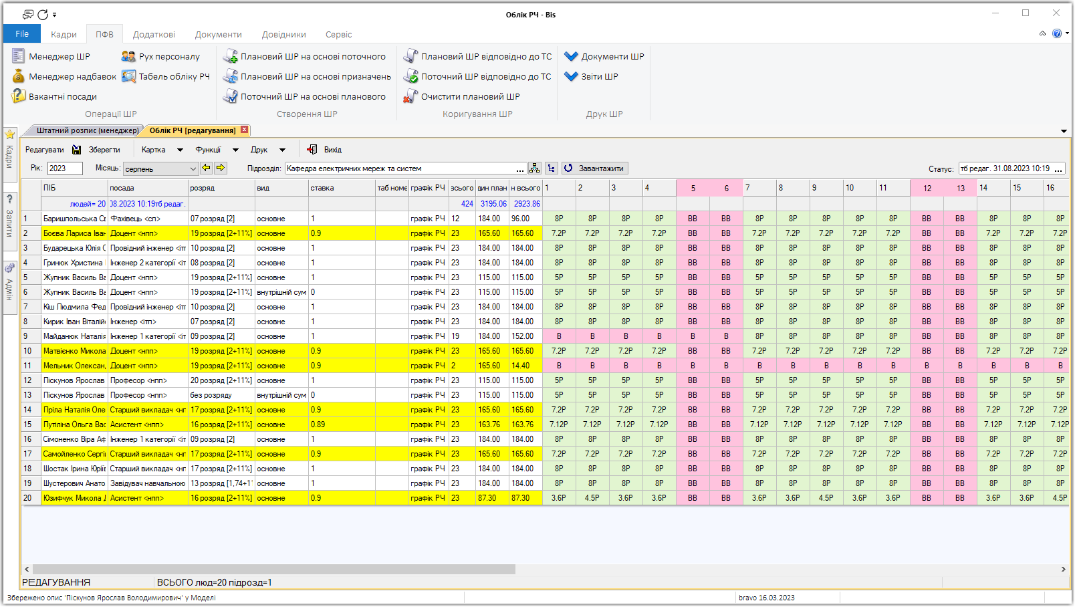Create Поточний ШР на основі планового
The height and width of the screenshot is (607, 1075).
pyautogui.click(x=305, y=97)
